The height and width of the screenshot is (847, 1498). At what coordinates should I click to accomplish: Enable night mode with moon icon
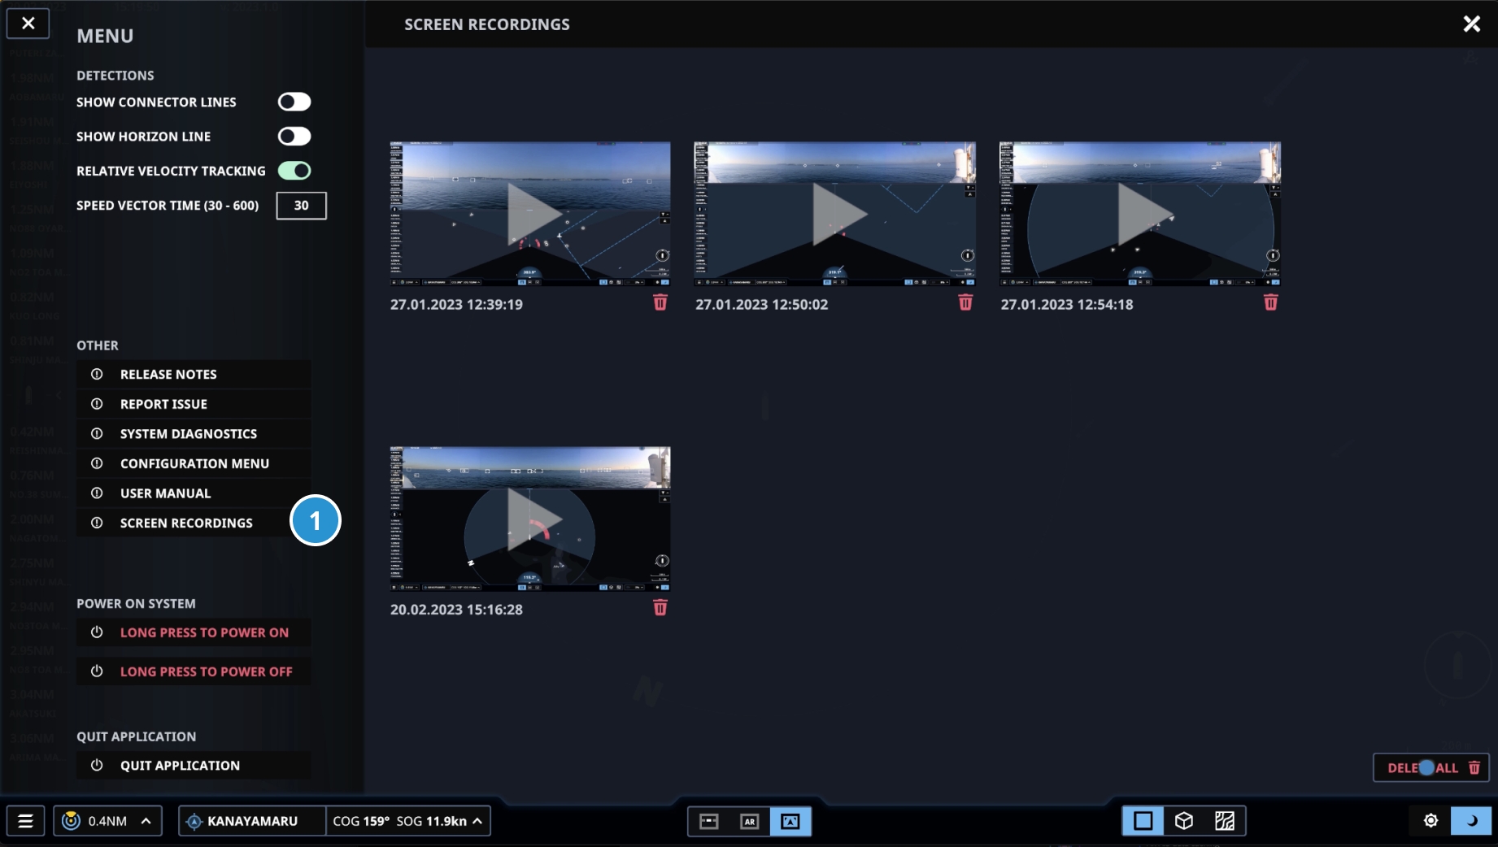pos(1470,821)
